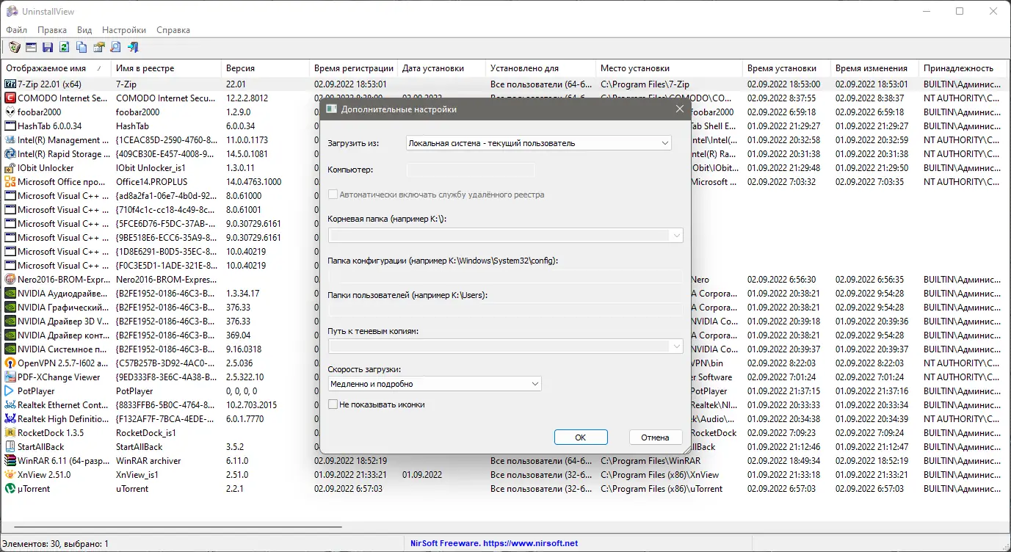Click the 'Папки пользователей' input field

click(506, 309)
